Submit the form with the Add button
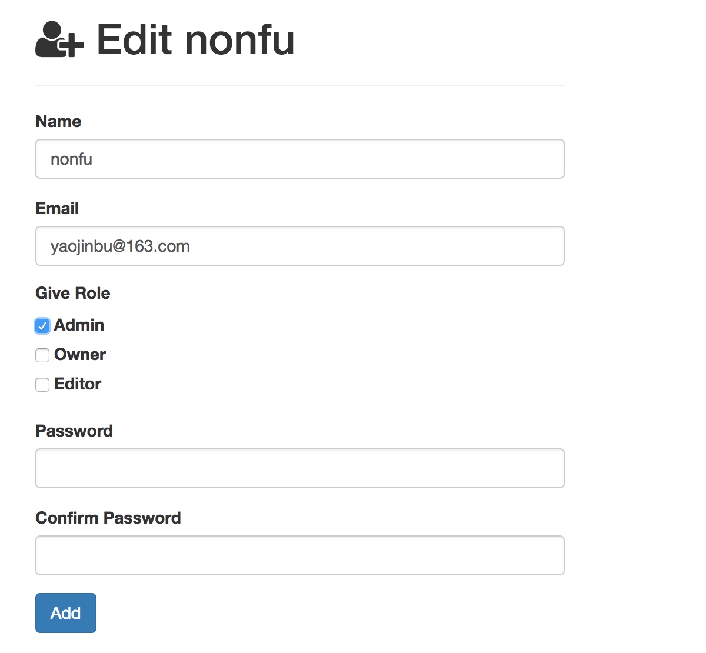The width and height of the screenshot is (706, 653). [x=66, y=613]
